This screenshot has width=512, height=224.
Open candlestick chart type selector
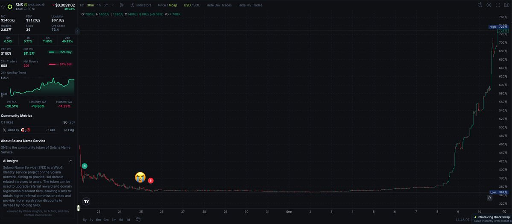click(122, 5)
